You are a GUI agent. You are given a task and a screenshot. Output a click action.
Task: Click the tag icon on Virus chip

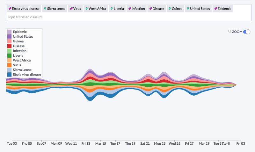tap(71, 9)
